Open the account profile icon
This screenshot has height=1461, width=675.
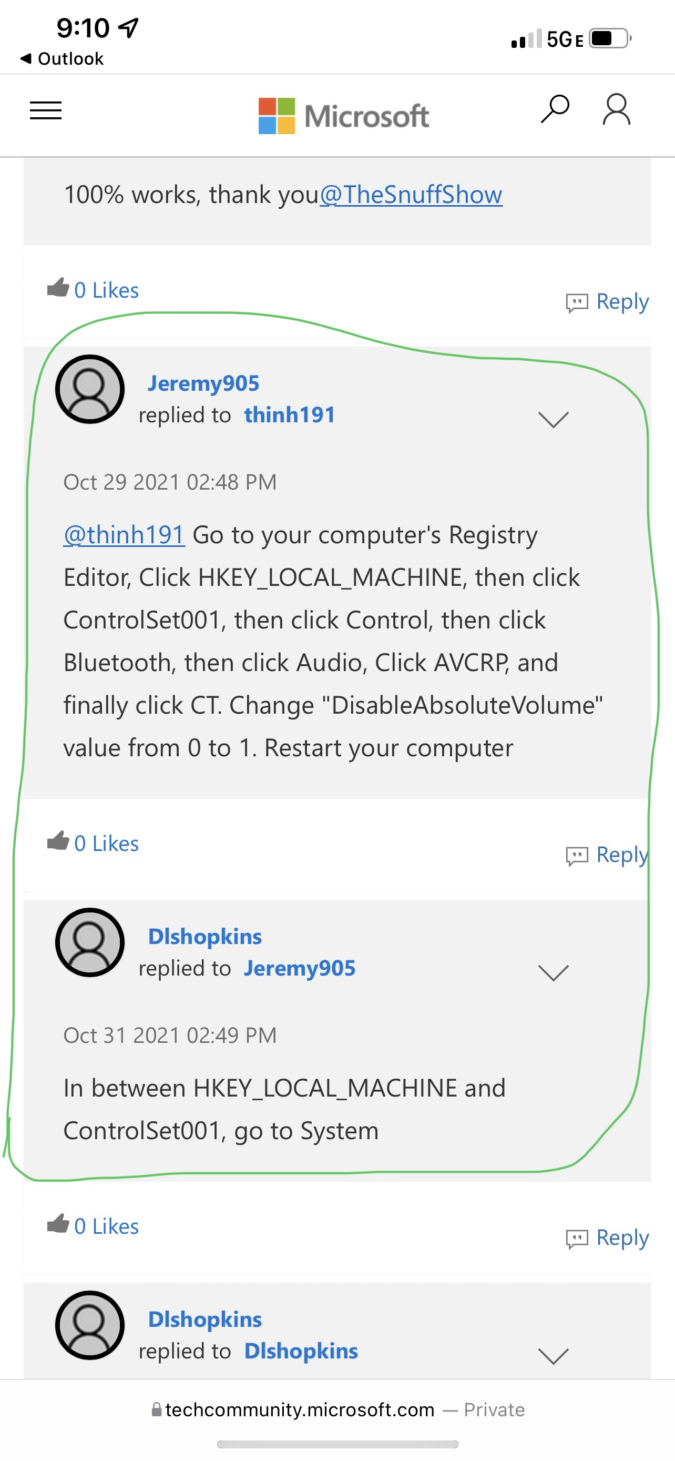(616, 109)
